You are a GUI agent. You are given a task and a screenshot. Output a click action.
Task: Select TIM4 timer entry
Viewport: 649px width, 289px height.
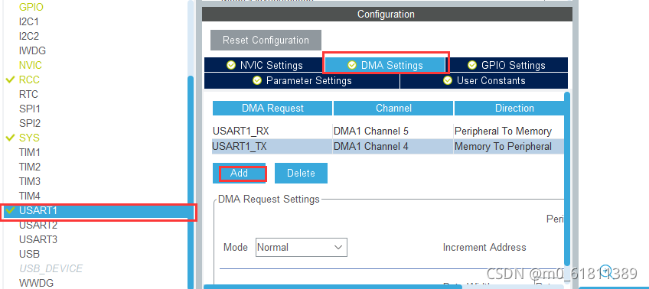click(x=29, y=196)
